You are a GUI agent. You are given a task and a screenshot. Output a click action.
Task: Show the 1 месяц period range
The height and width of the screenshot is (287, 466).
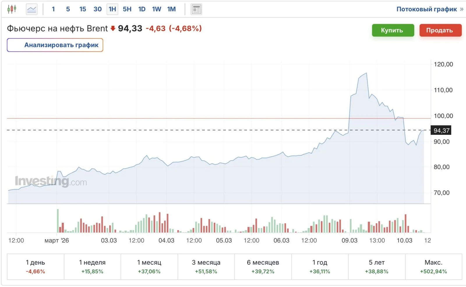tap(149, 267)
